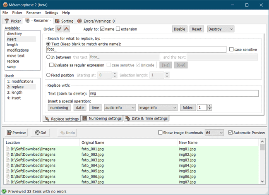This screenshot has height=195, width=269.
Task: Click the Métamorphose app icon in title bar
Action: (5, 5)
